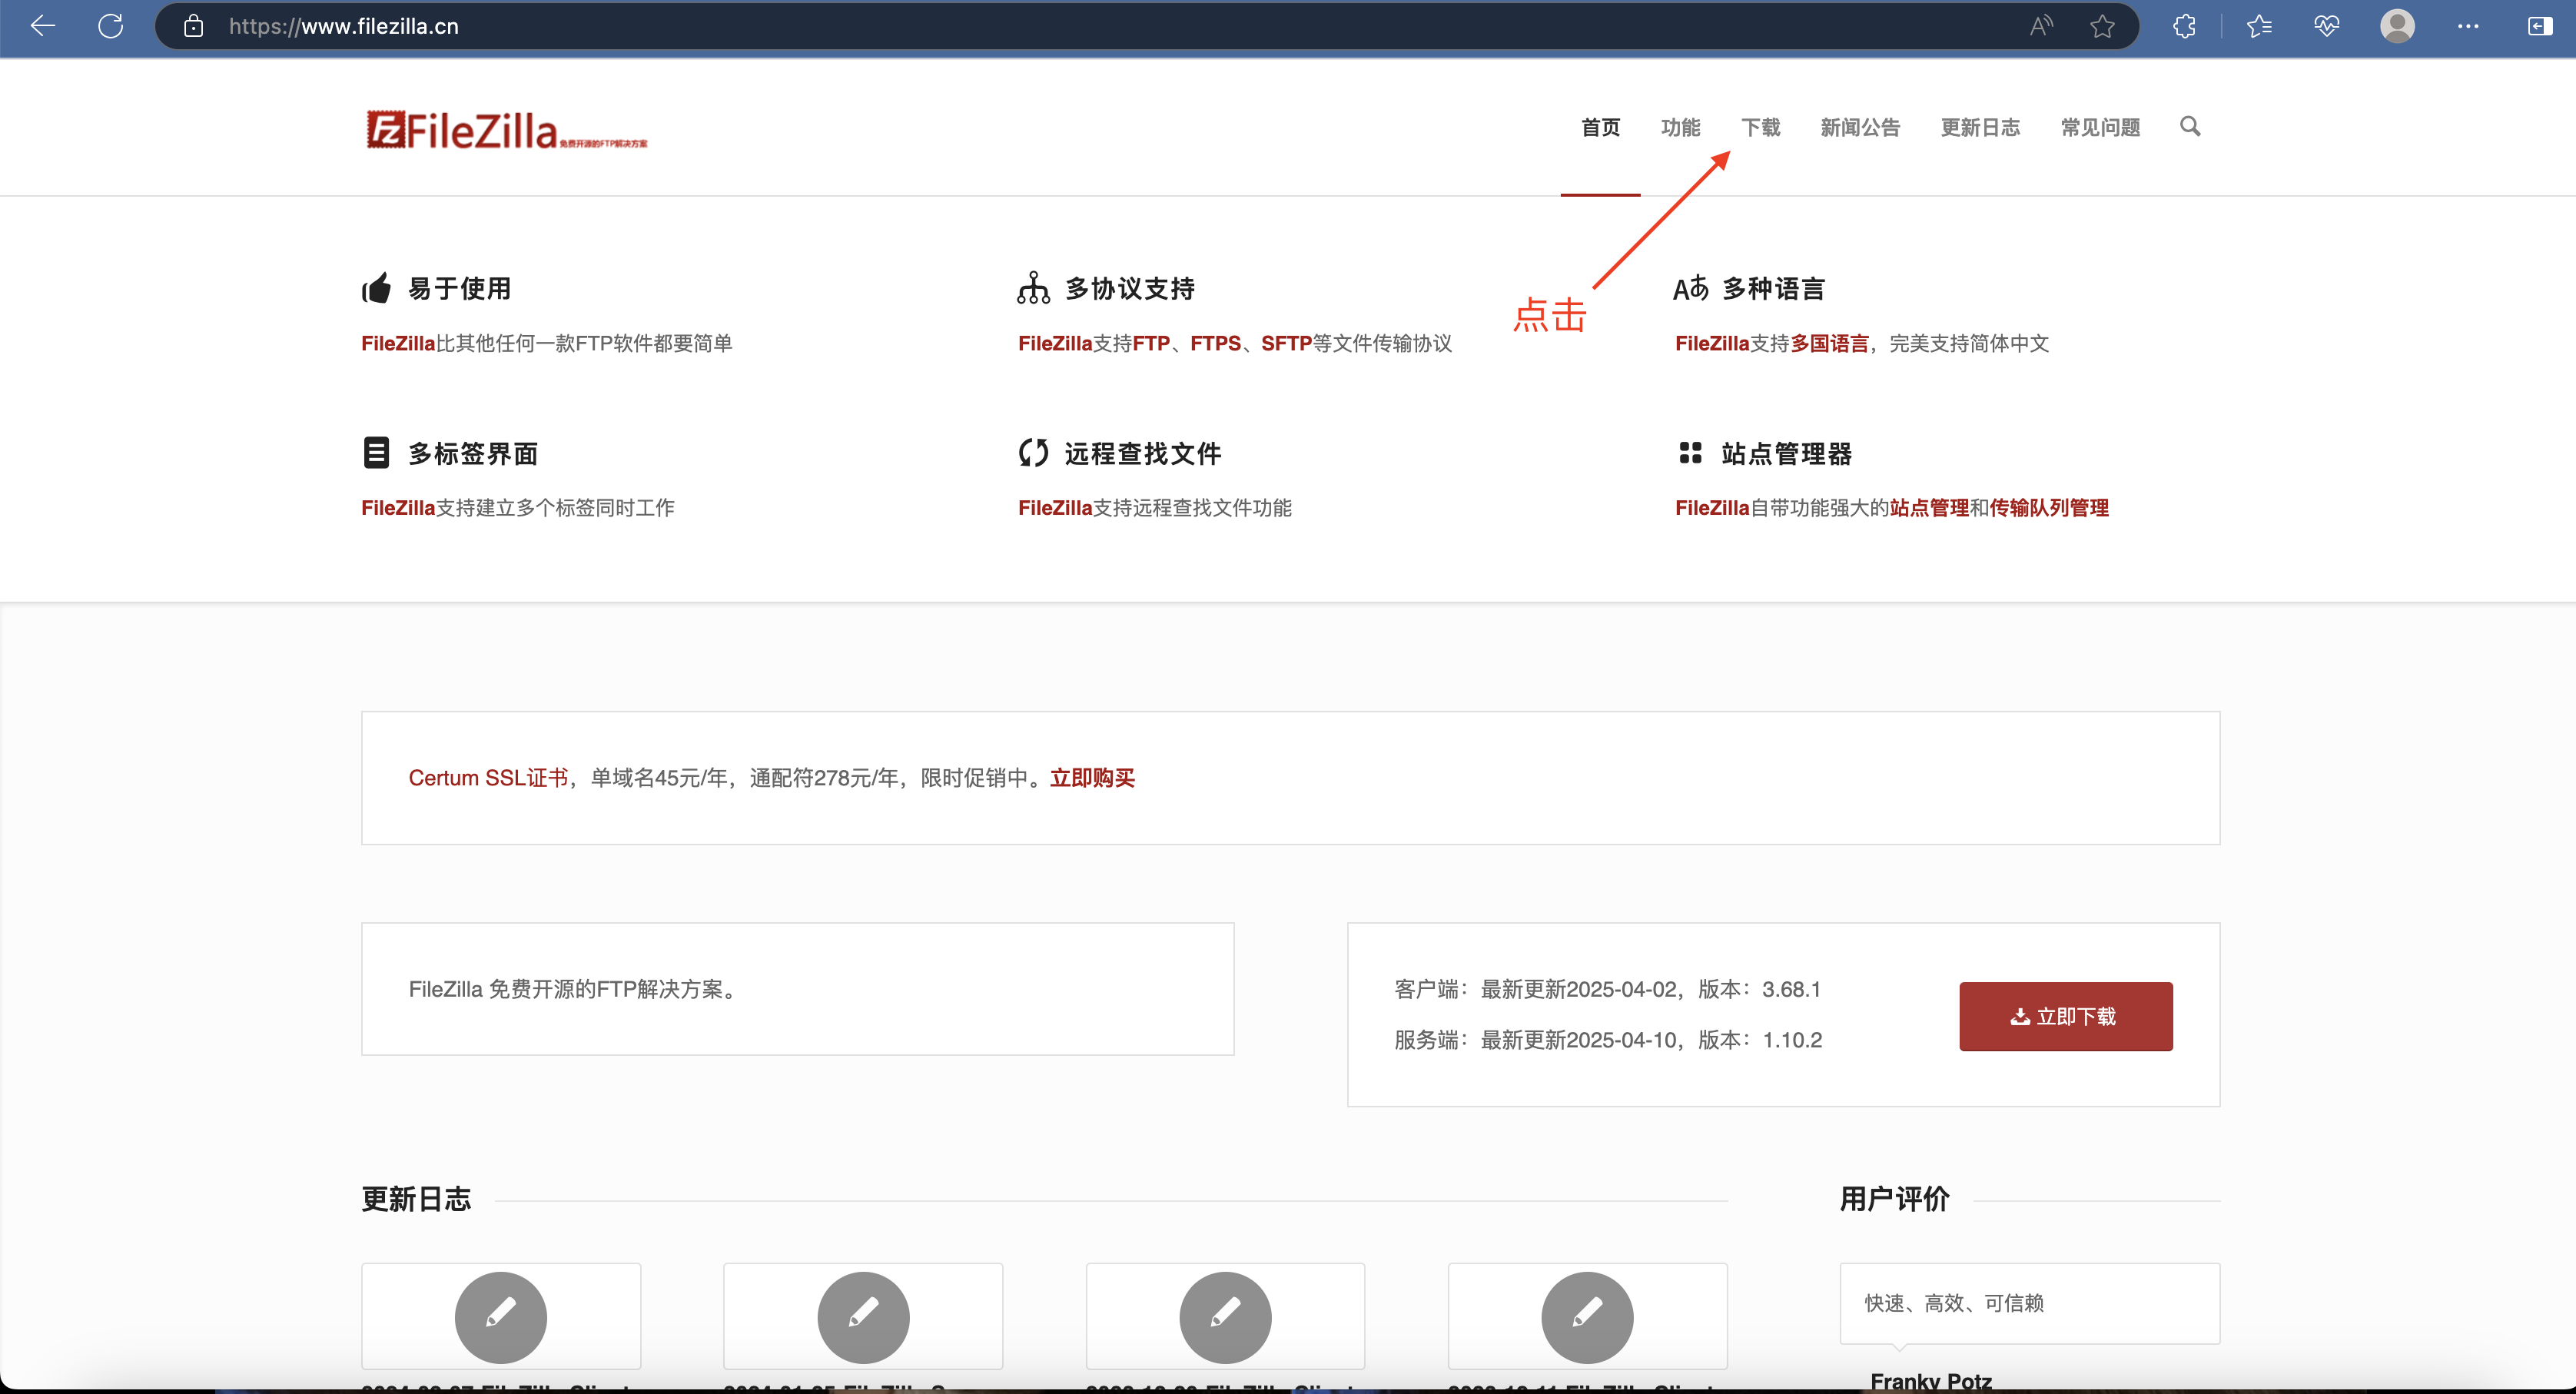
Task: Open the browser extensions puzzle icon
Action: point(2184,26)
